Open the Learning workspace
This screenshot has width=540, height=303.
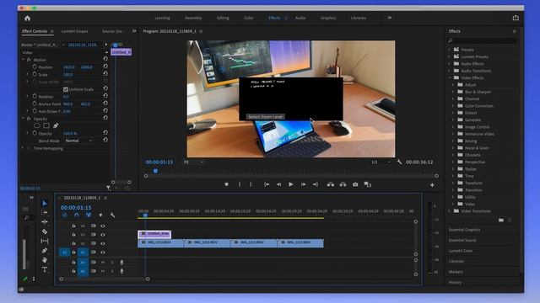coord(162,18)
